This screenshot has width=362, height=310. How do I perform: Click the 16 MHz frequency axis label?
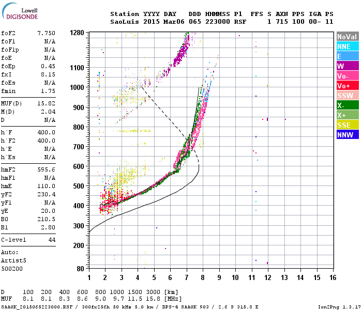[333, 277]
